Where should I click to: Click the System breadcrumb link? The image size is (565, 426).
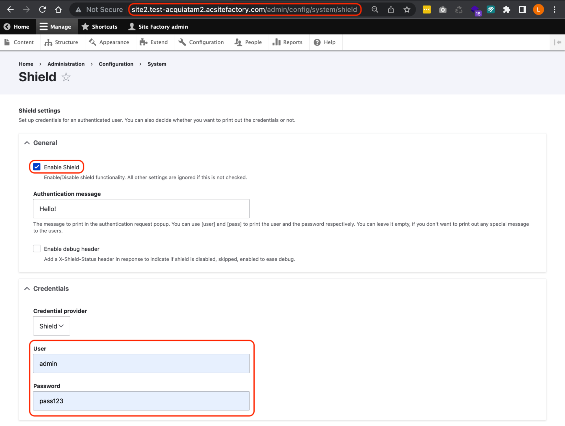(157, 64)
